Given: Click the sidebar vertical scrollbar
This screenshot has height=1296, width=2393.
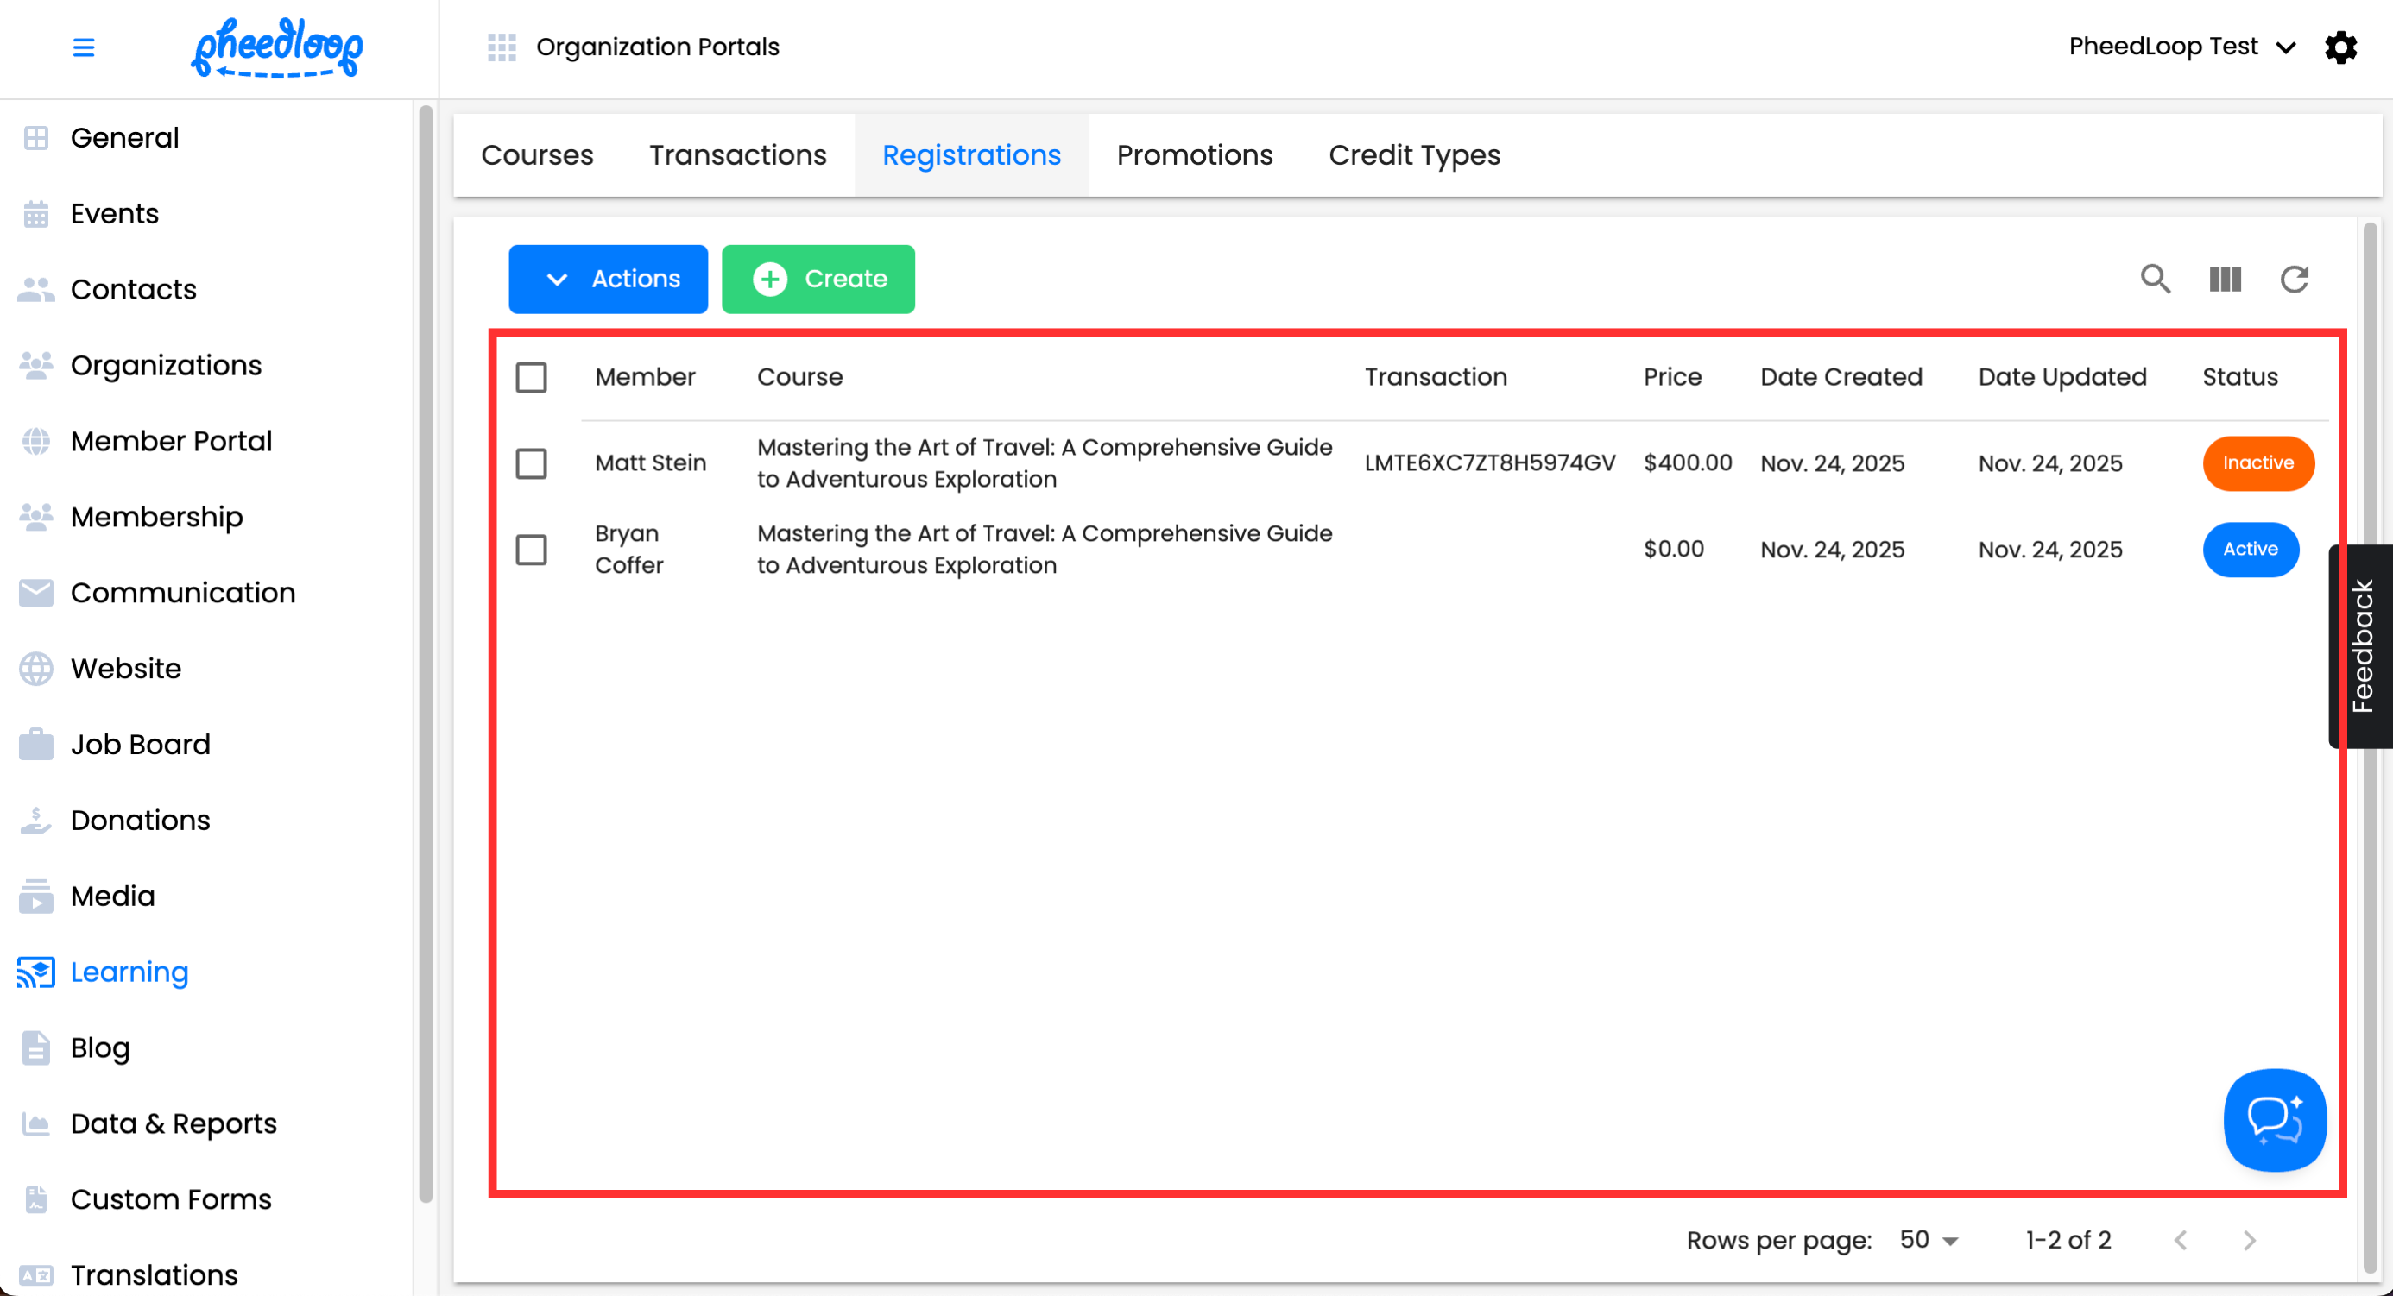Looking at the screenshot, I should (x=426, y=650).
